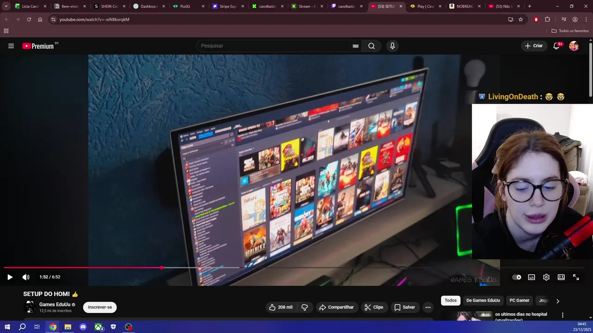Open Games EduUu channel name
593x333 pixels.
[x=55, y=304]
